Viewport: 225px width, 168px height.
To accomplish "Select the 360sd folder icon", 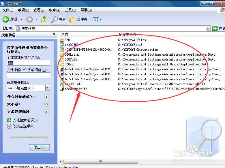I will pyautogui.click(x=62, y=64).
